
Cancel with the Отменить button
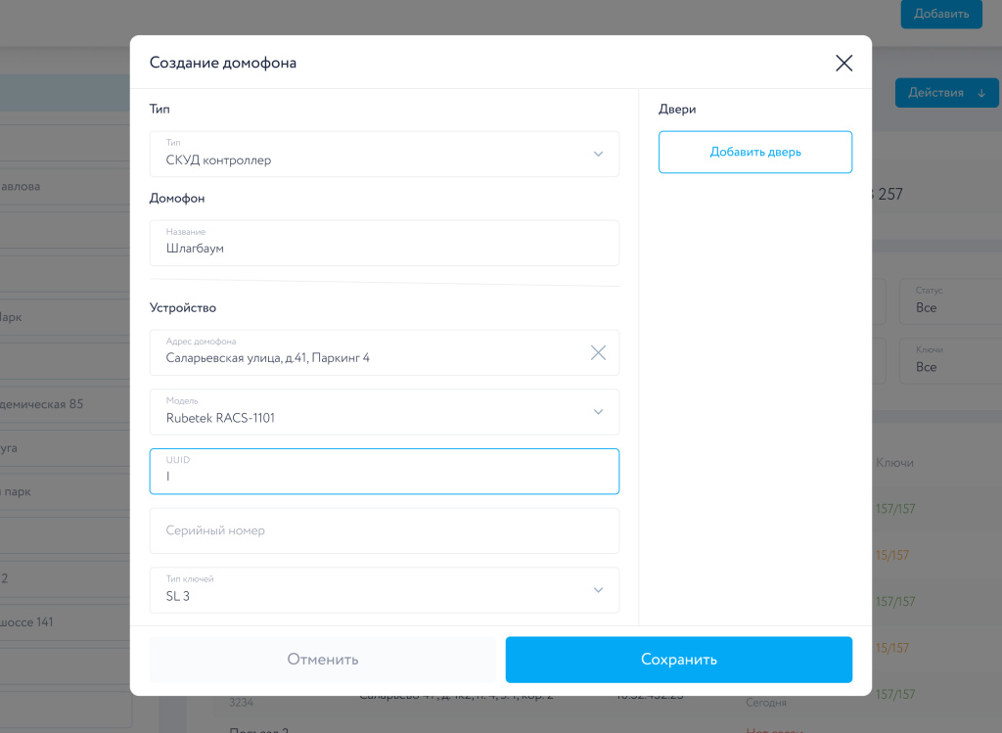point(323,660)
